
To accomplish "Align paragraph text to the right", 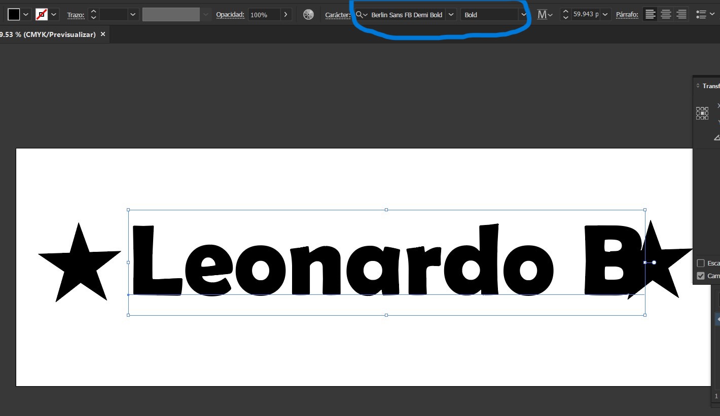I will [681, 15].
